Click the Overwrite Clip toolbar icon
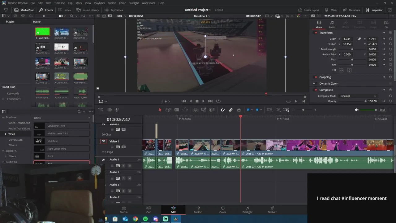Image resolution: width=396 pixels, height=223 pixels. 204,110
